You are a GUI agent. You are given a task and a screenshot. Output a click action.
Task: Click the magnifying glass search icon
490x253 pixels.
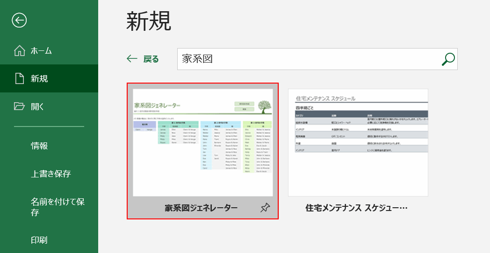(x=448, y=59)
